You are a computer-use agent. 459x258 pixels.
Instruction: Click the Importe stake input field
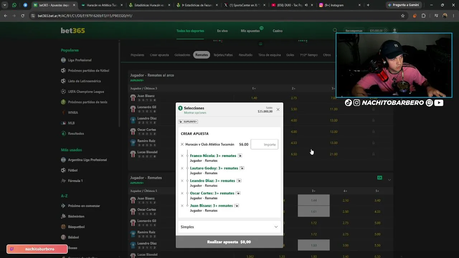pyautogui.click(x=264, y=144)
